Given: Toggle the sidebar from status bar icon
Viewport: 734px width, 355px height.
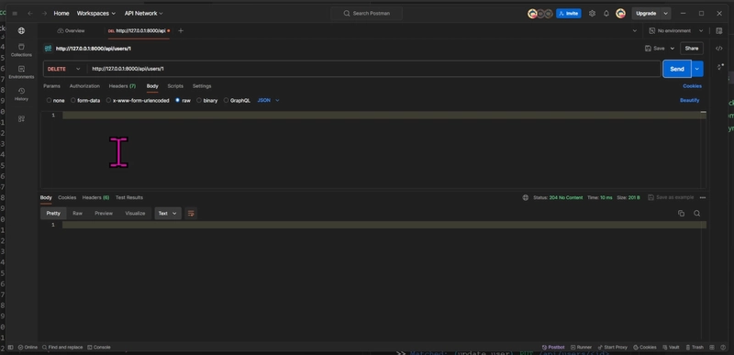Looking at the screenshot, I should click(10, 348).
